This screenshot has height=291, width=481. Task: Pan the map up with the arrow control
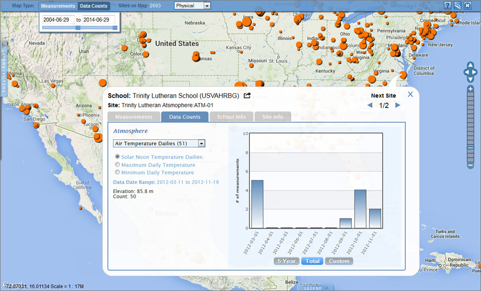point(470,65)
